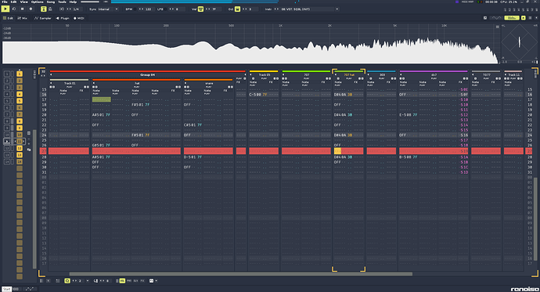Click the Play transport button
Viewport: 540px width, 292px height.
[x=5, y=9]
